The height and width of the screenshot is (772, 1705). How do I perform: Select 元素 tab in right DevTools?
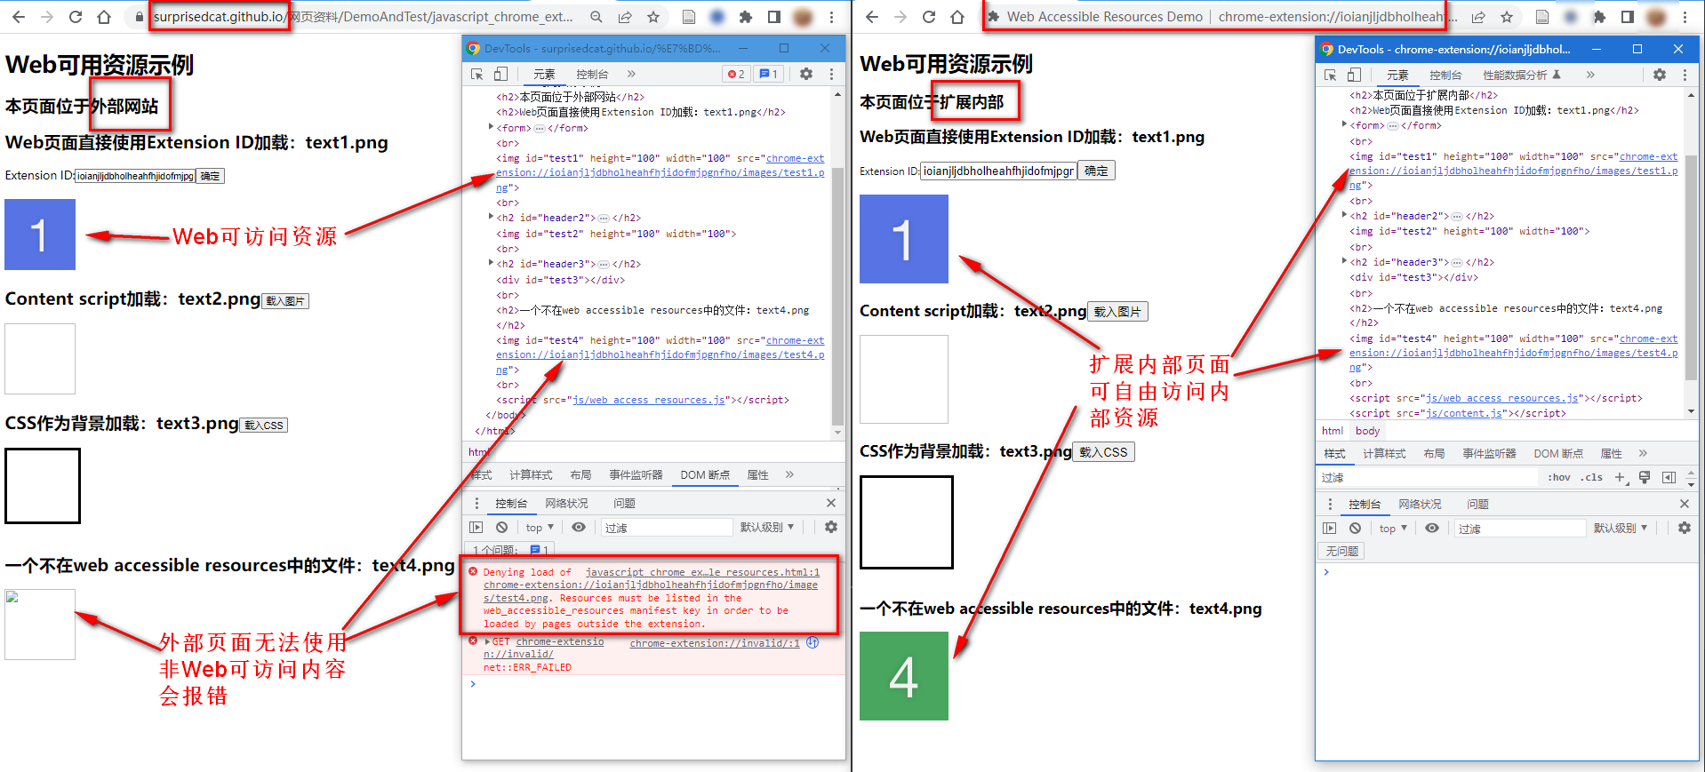point(1397,75)
